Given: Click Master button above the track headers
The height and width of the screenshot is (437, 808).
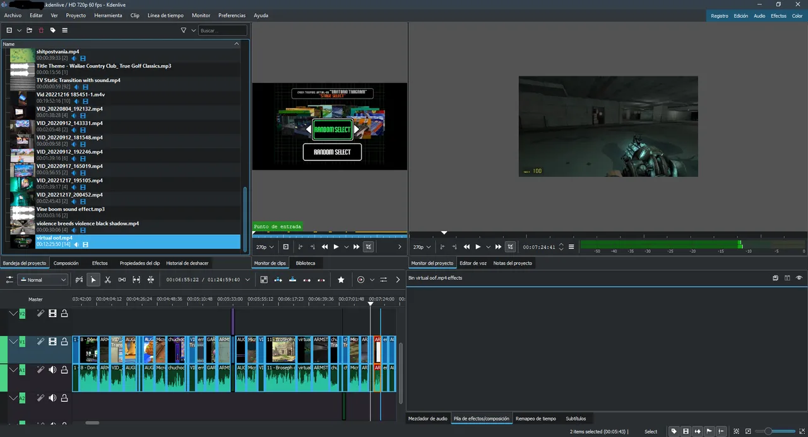Looking at the screenshot, I should [35, 299].
